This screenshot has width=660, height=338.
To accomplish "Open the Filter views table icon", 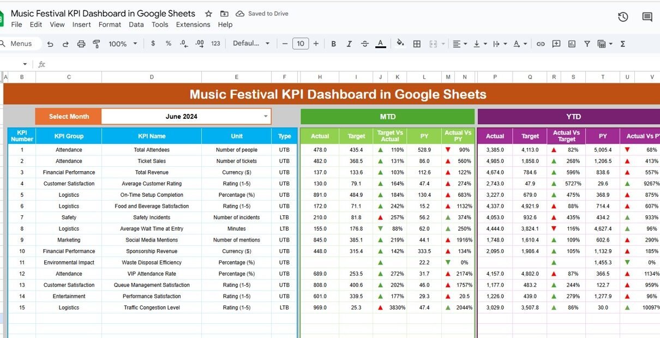I will 601,44.
